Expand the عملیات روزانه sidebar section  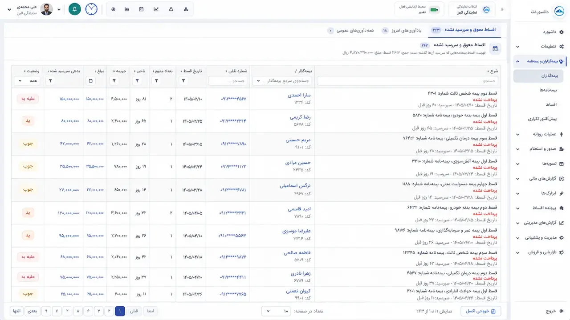[x=540, y=134]
